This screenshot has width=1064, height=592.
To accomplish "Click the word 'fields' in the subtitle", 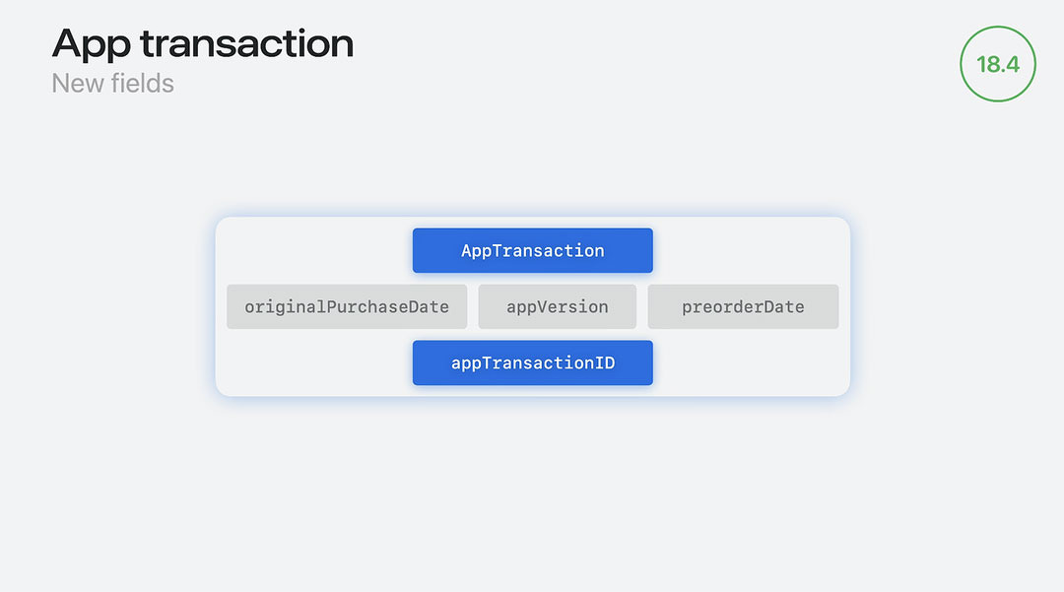I will coord(143,84).
